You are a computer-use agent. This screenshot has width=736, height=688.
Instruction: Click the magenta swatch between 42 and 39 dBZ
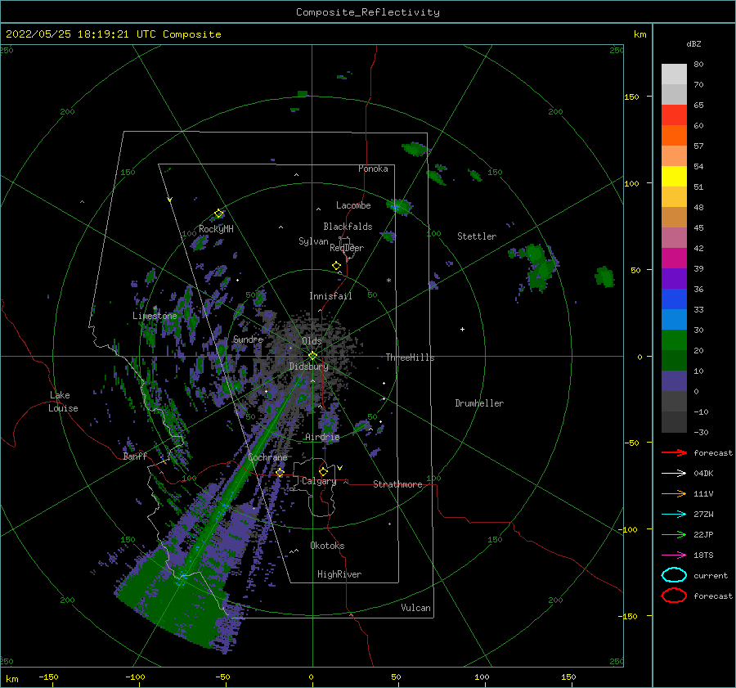coord(674,259)
